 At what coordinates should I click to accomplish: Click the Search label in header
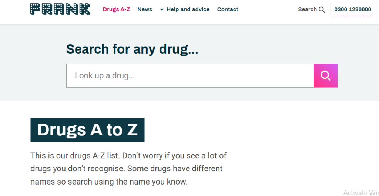click(x=307, y=9)
